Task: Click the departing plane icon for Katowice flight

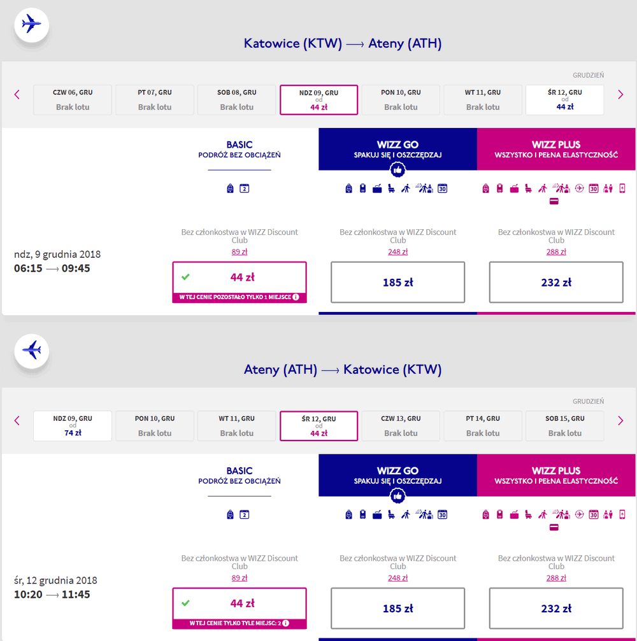Action: 31,25
